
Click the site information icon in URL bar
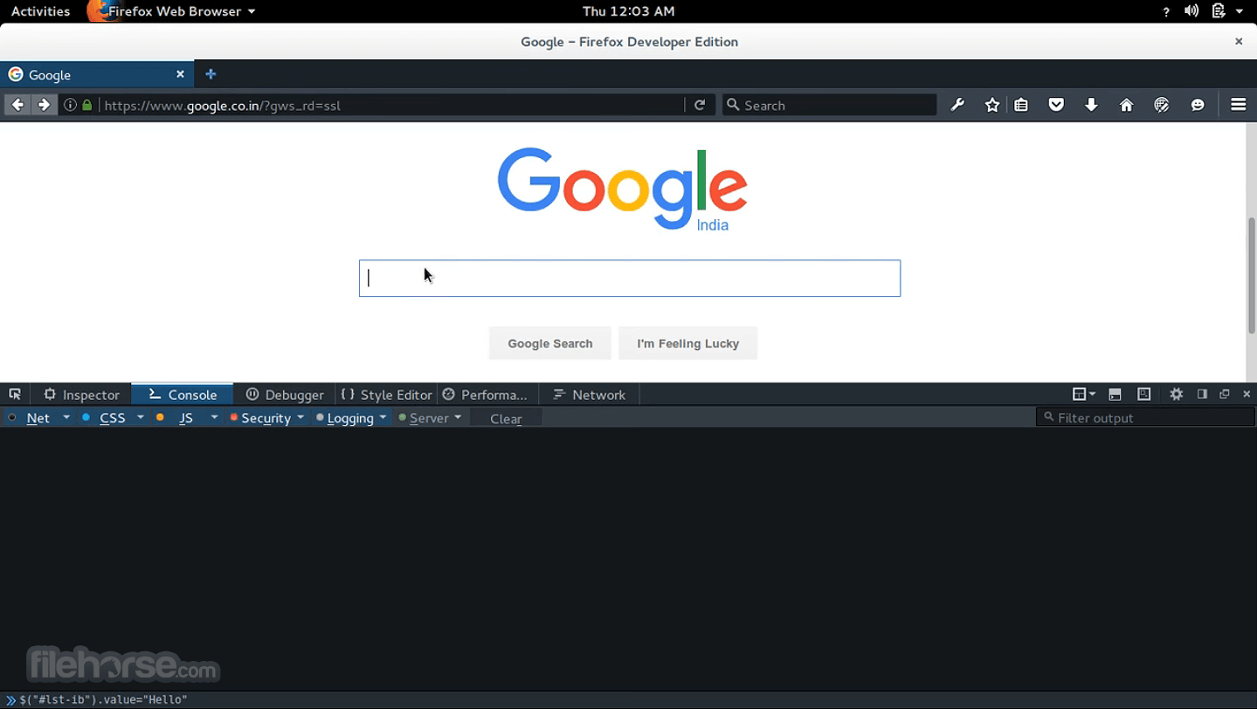(70, 105)
